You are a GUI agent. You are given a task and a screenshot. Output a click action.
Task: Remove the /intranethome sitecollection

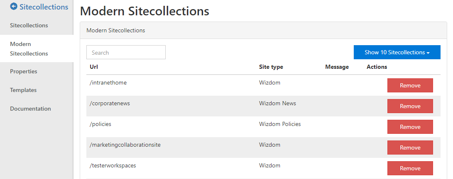[x=410, y=85]
